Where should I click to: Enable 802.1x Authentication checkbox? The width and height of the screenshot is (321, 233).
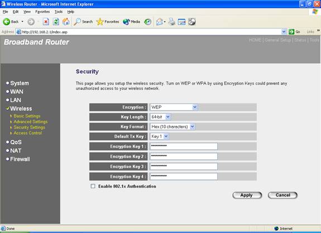coord(93,186)
